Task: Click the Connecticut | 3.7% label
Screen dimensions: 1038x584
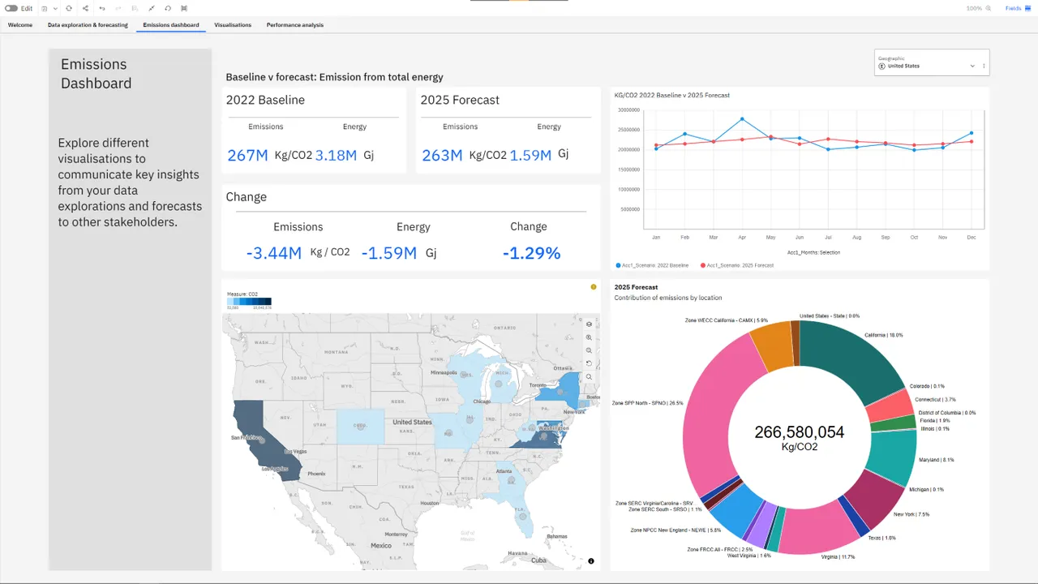Action: tap(935, 399)
